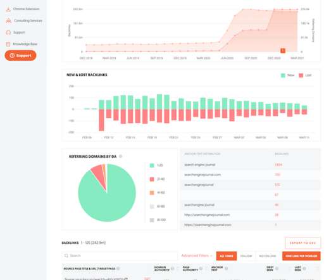Sort by Last Seen column header

[297, 269]
